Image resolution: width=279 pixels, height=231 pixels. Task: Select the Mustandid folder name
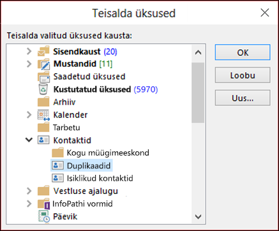(75, 64)
